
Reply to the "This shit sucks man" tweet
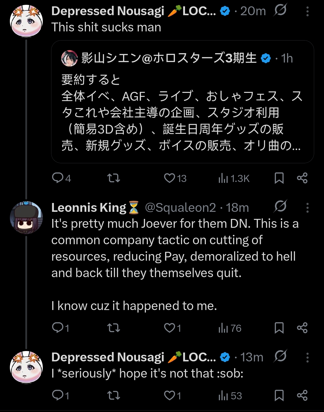pyautogui.click(x=58, y=178)
